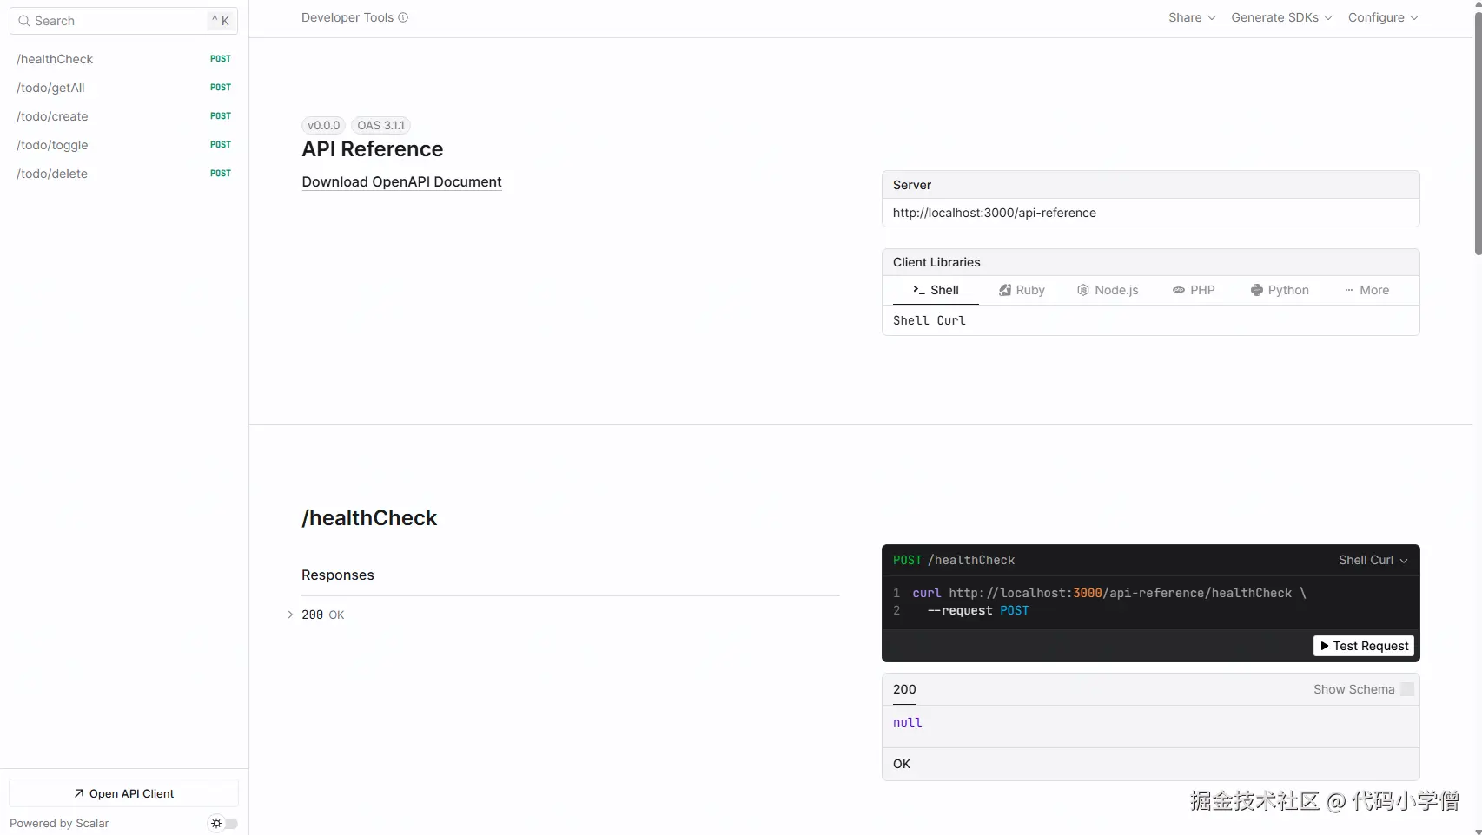Open the Share dropdown menu
The height and width of the screenshot is (835, 1482).
(1192, 17)
